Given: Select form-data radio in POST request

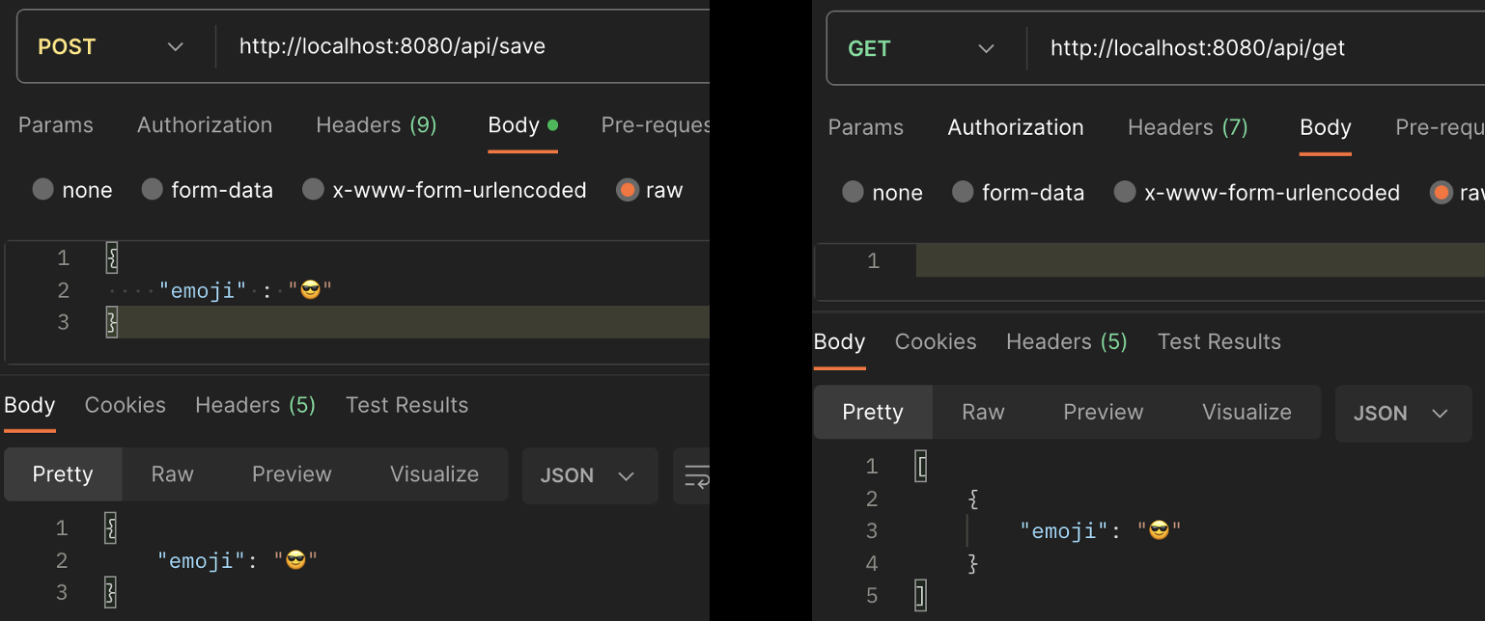Looking at the screenshot, I should click(x=152, y=190).
